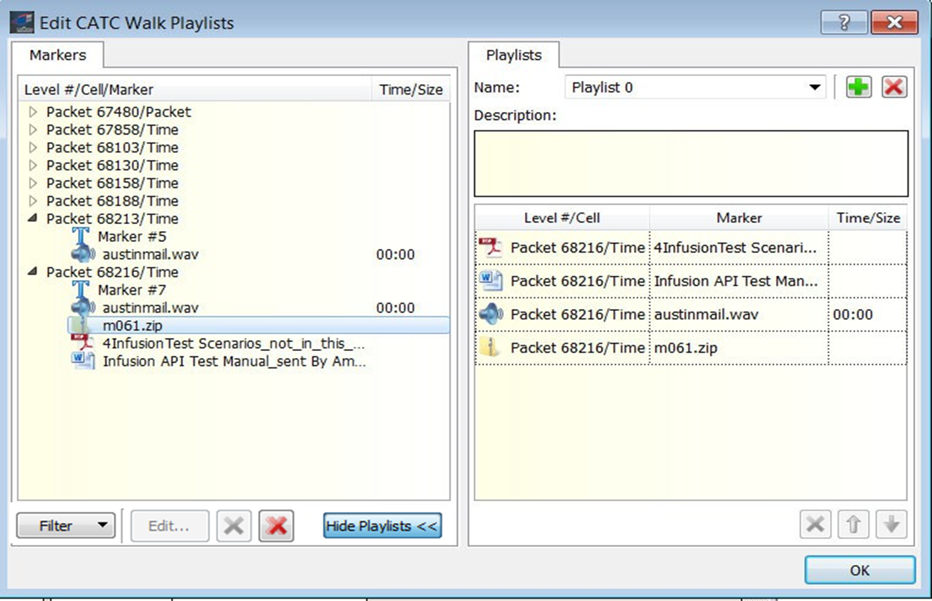Click Word icon in second playlist row
The width and height of the screenshot is (932, 601).
tap(491, 281)
